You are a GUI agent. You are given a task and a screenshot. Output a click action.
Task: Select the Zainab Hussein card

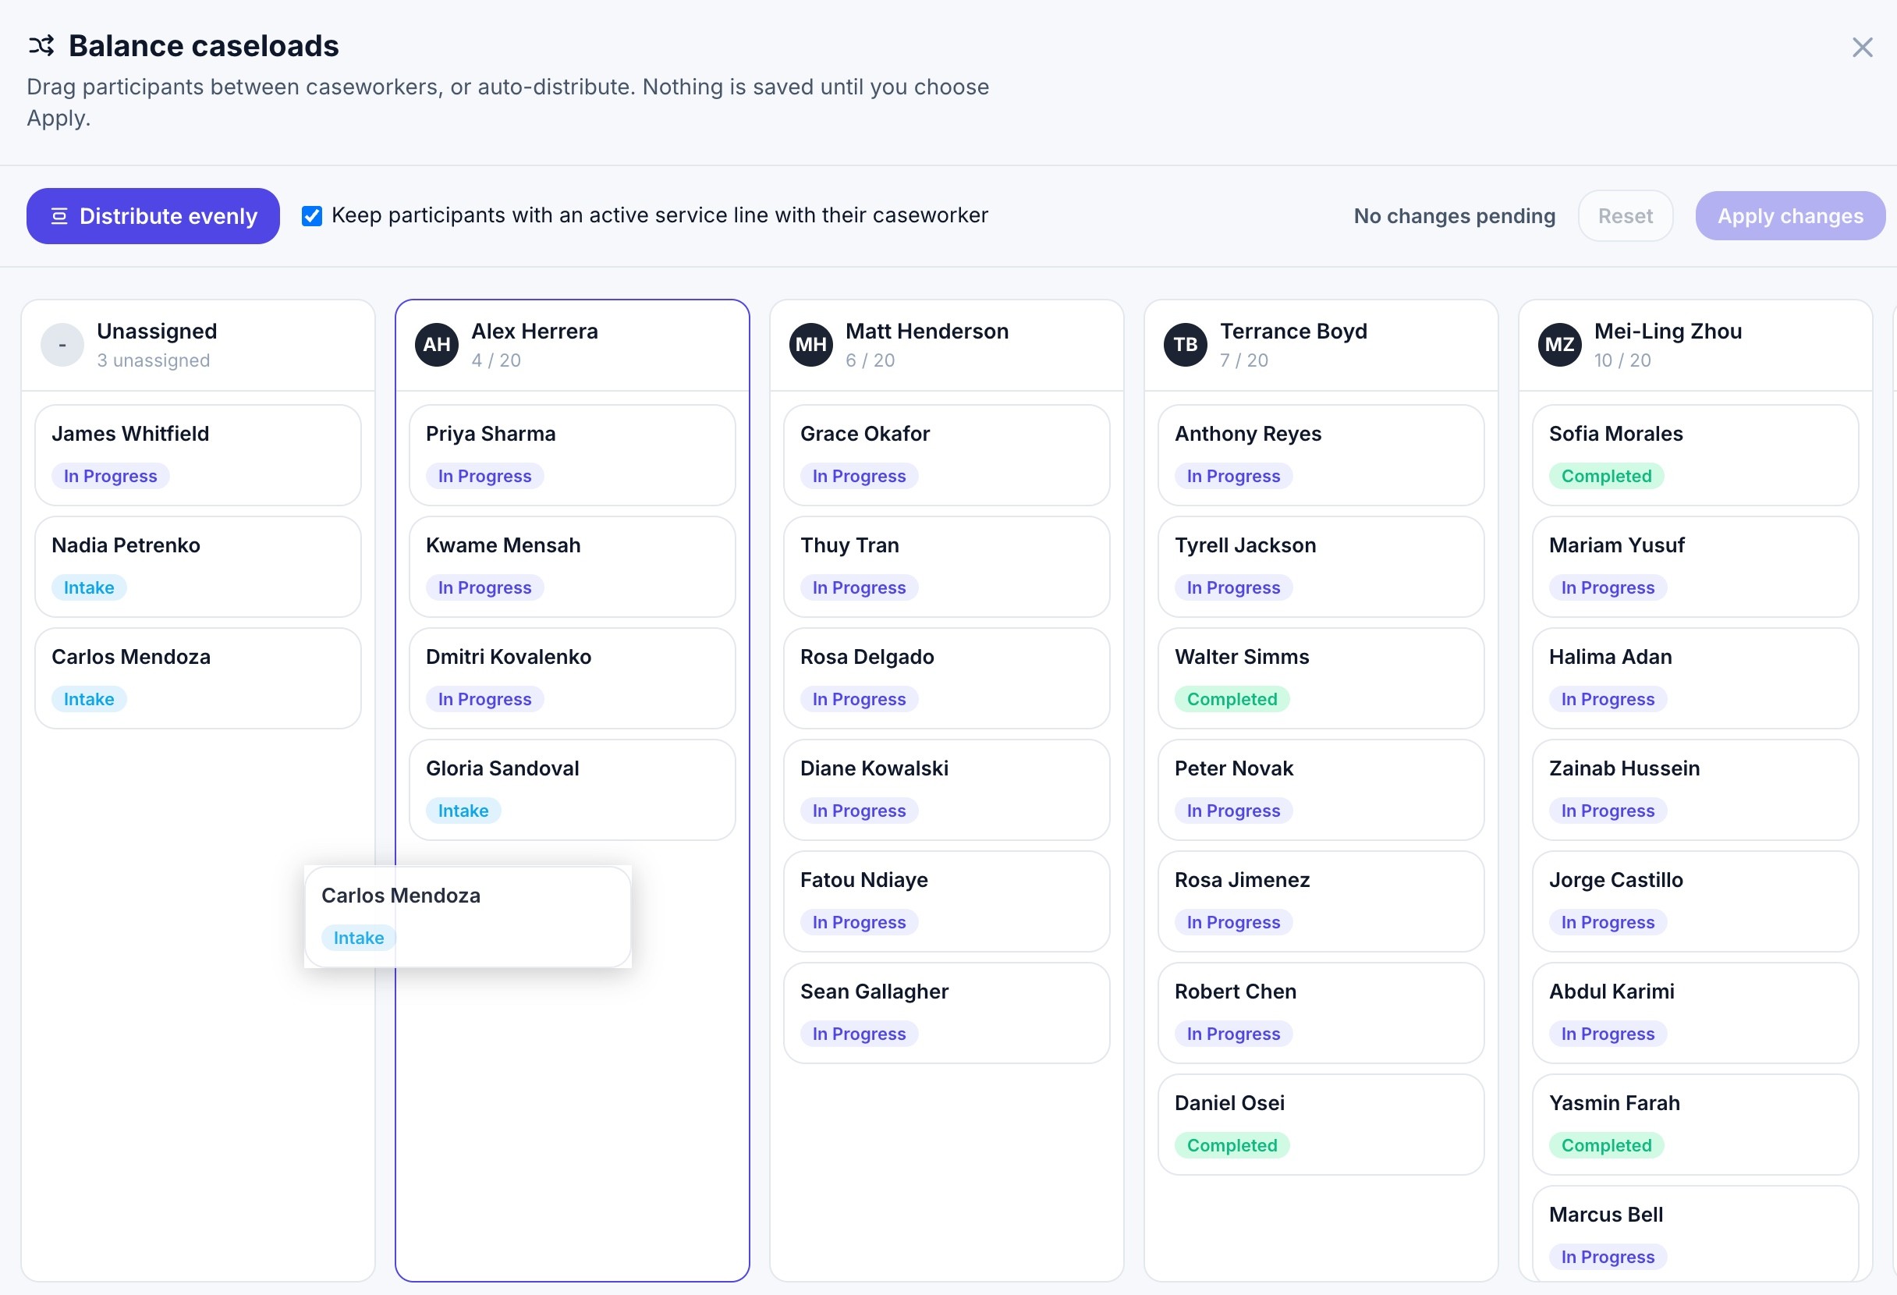pos(1696,789)
